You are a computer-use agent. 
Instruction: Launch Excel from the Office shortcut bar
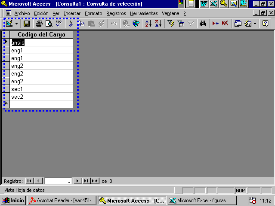point(214,4)
